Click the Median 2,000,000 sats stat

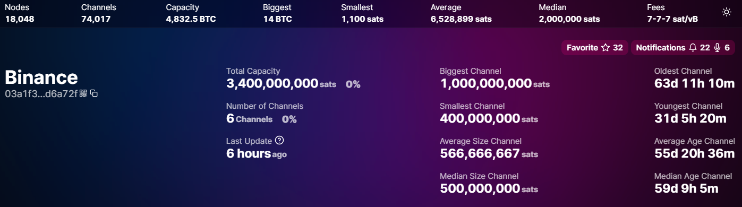point(569,13)
